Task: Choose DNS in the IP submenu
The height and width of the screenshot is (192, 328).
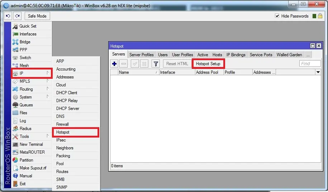Action: [x=76, y=116]
